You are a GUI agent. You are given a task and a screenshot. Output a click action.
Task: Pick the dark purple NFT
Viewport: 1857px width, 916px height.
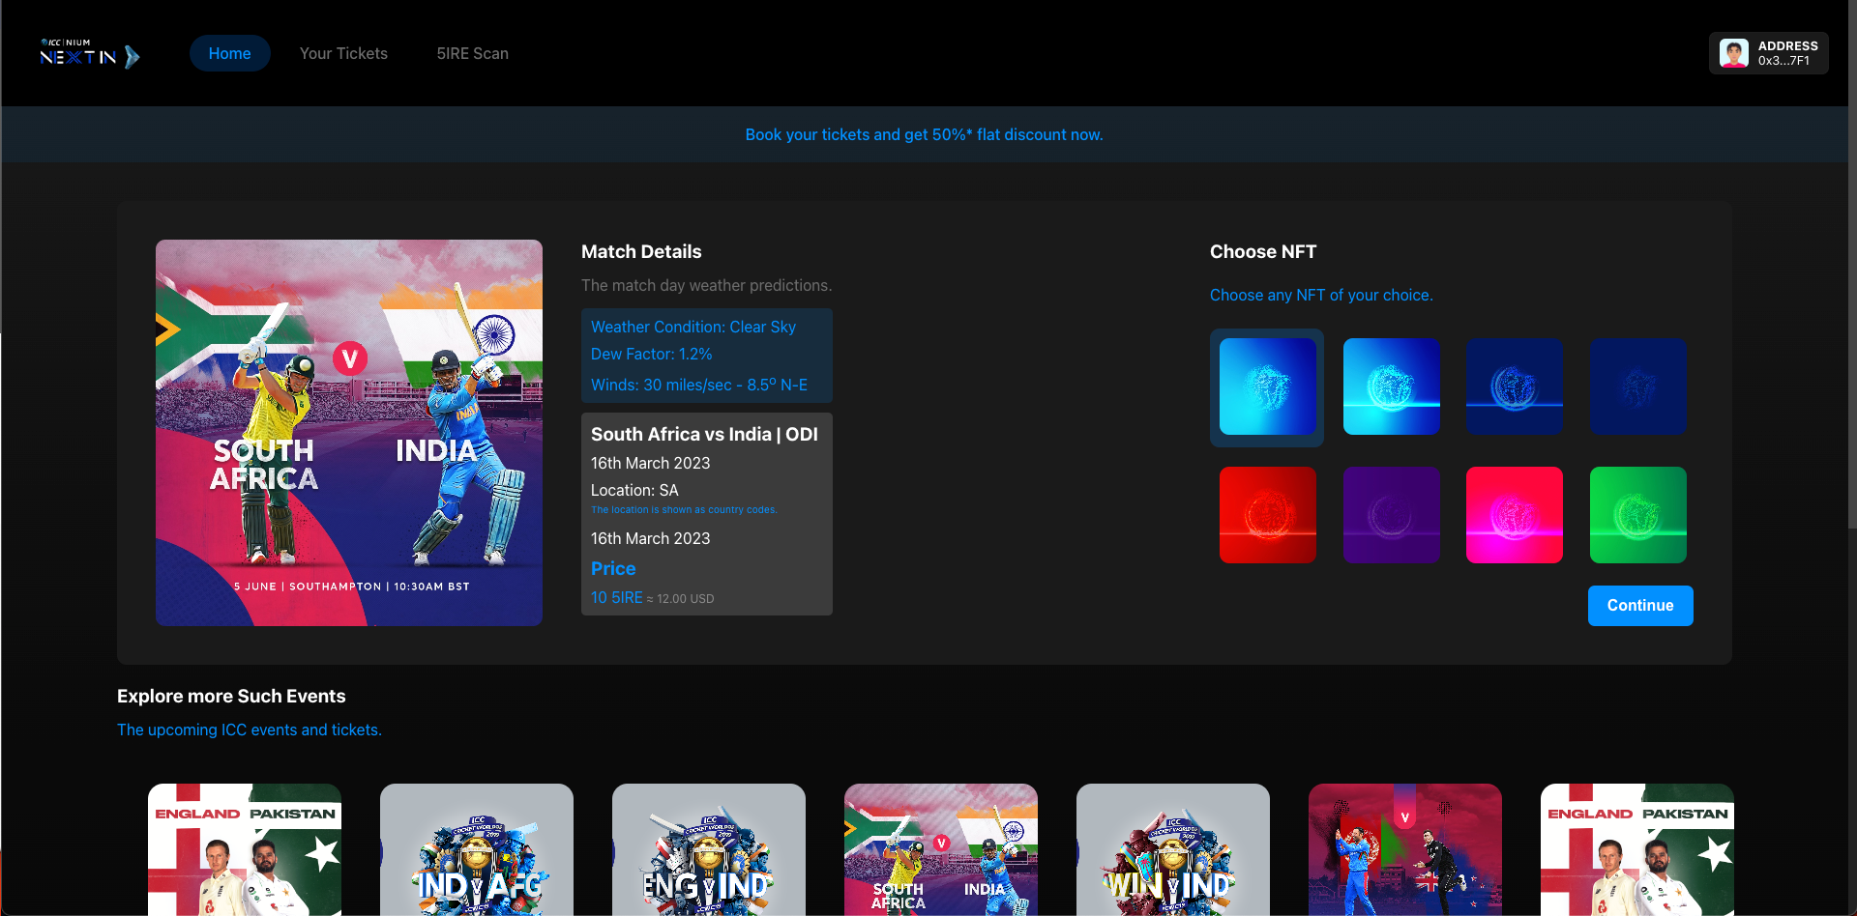(x=1391, y=515)
